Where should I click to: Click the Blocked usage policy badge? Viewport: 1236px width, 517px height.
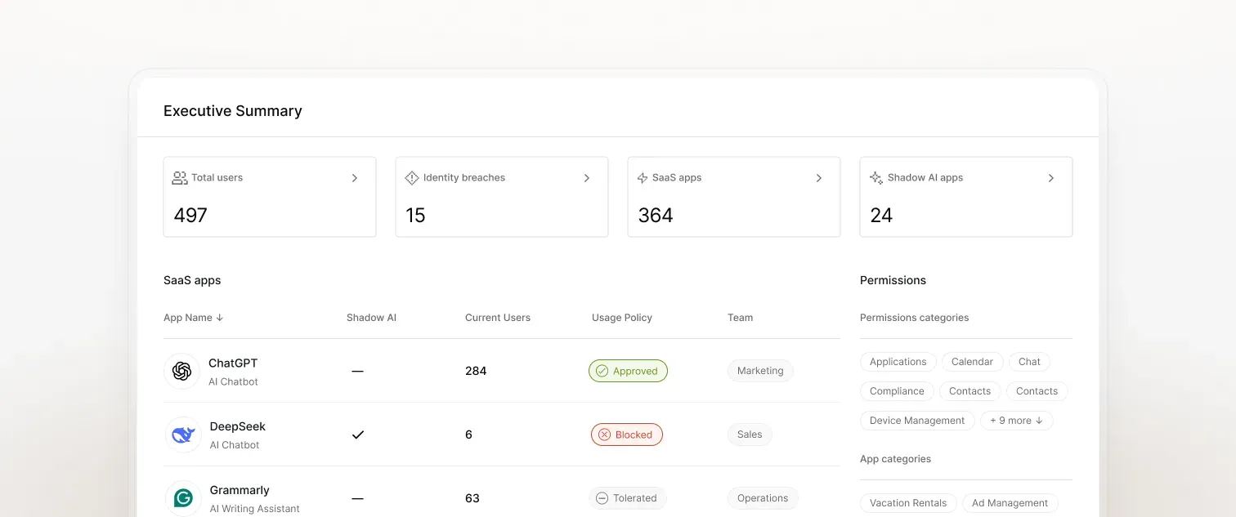point(627,435)
